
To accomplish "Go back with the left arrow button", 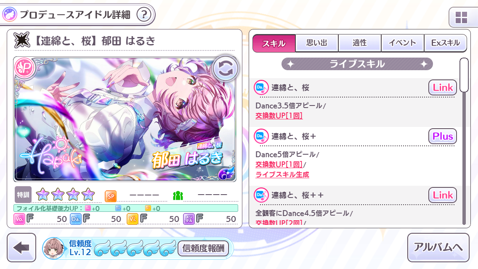I will click(21, 248).
